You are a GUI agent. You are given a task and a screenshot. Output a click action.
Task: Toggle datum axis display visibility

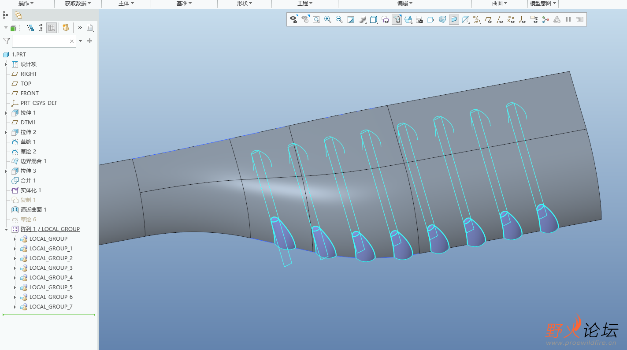pos(500,19)
